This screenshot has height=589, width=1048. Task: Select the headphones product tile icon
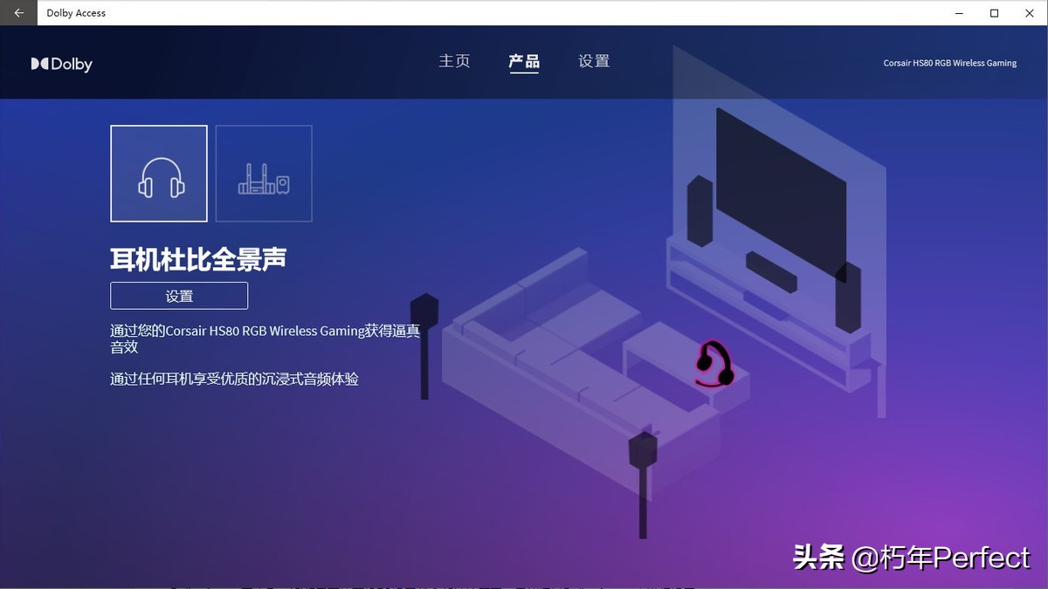(158, 173)
